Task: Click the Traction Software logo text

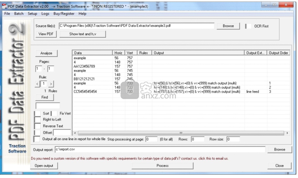Action: [17, 149]
